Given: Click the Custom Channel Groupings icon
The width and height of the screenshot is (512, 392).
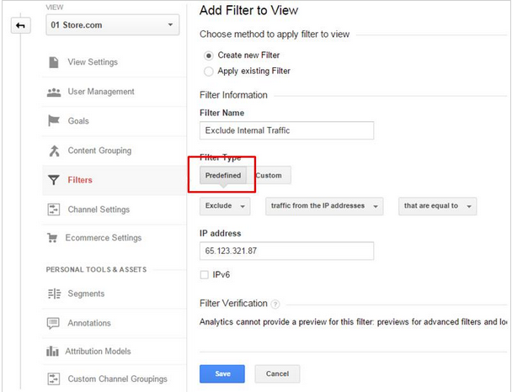Looking at the screenshot, I should coord(54,379).
